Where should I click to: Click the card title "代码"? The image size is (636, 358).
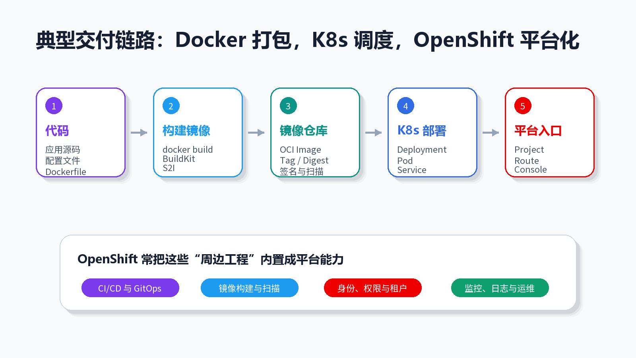57,130
